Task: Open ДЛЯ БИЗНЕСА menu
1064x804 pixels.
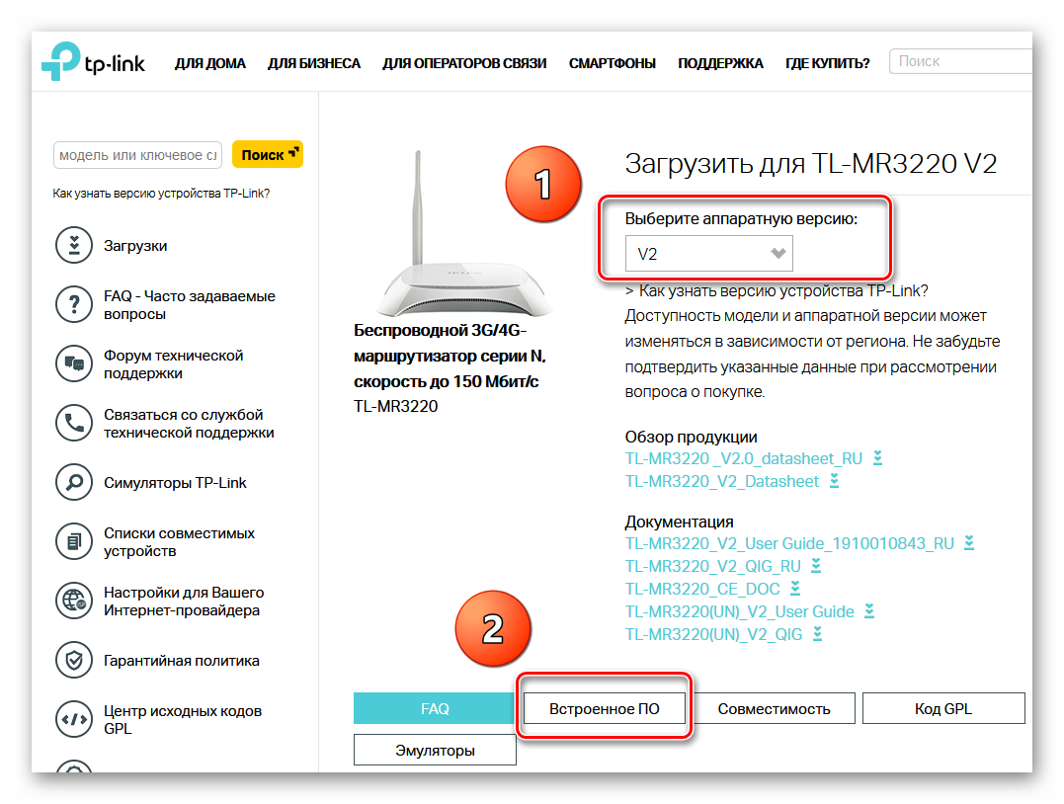Action: point(313,63)
